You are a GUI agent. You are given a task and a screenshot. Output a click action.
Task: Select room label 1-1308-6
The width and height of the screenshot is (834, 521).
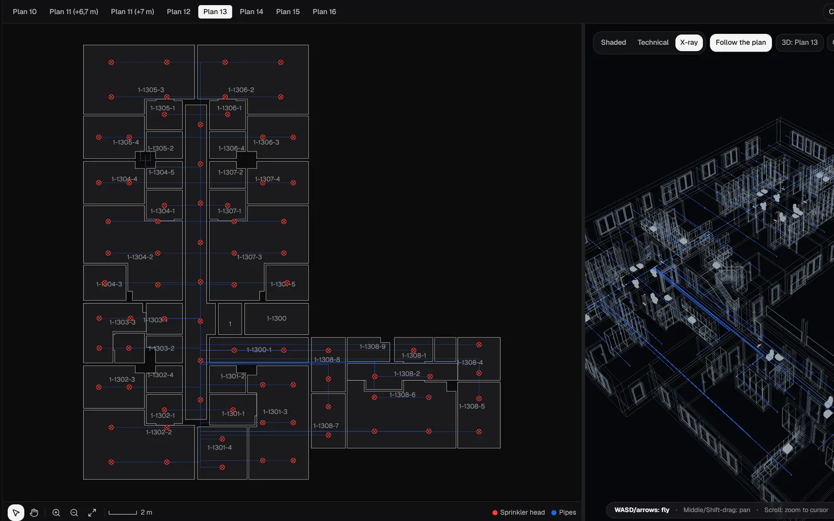coord(402,395)
